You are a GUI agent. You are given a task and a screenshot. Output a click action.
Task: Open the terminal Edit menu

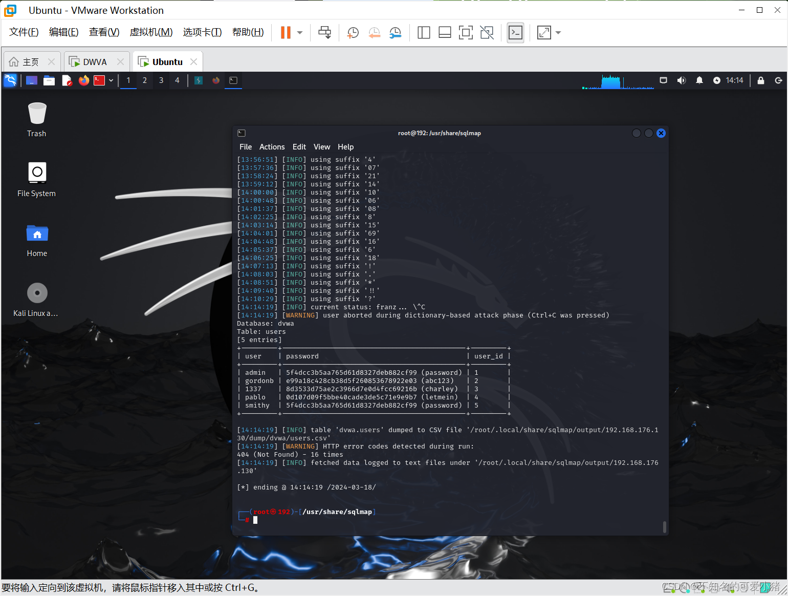point(299,147)
